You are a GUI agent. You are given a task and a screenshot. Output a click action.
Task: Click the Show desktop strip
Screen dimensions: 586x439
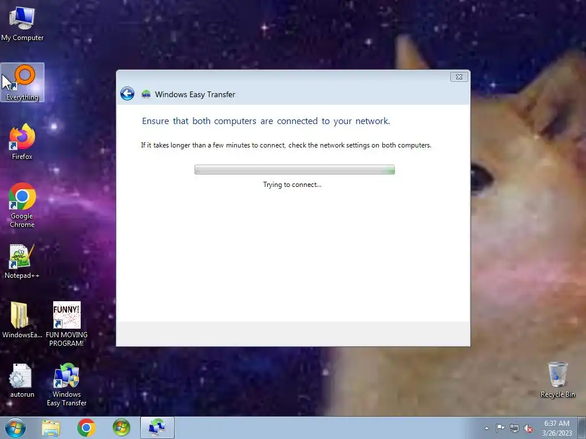click(582, 428)
